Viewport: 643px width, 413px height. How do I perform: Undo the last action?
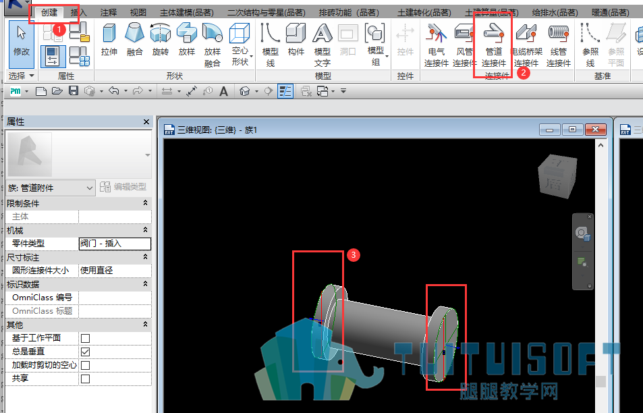(x=113, y=90)
